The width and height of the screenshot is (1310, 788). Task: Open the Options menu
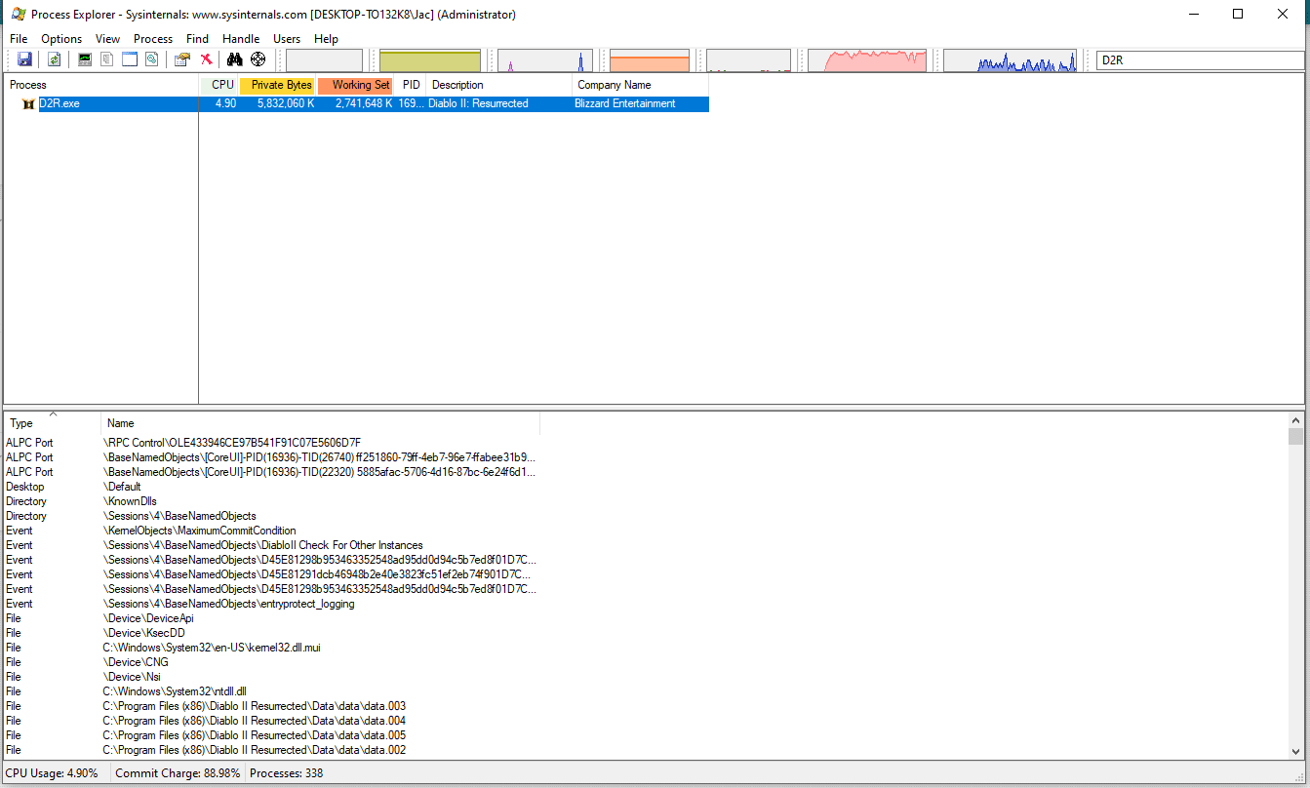[x=61, y=39]
